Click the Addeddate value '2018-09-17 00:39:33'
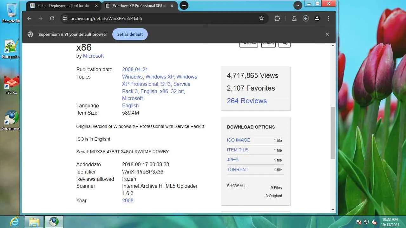The height and width of the screenshot is (228, 406). coord(146,164)
